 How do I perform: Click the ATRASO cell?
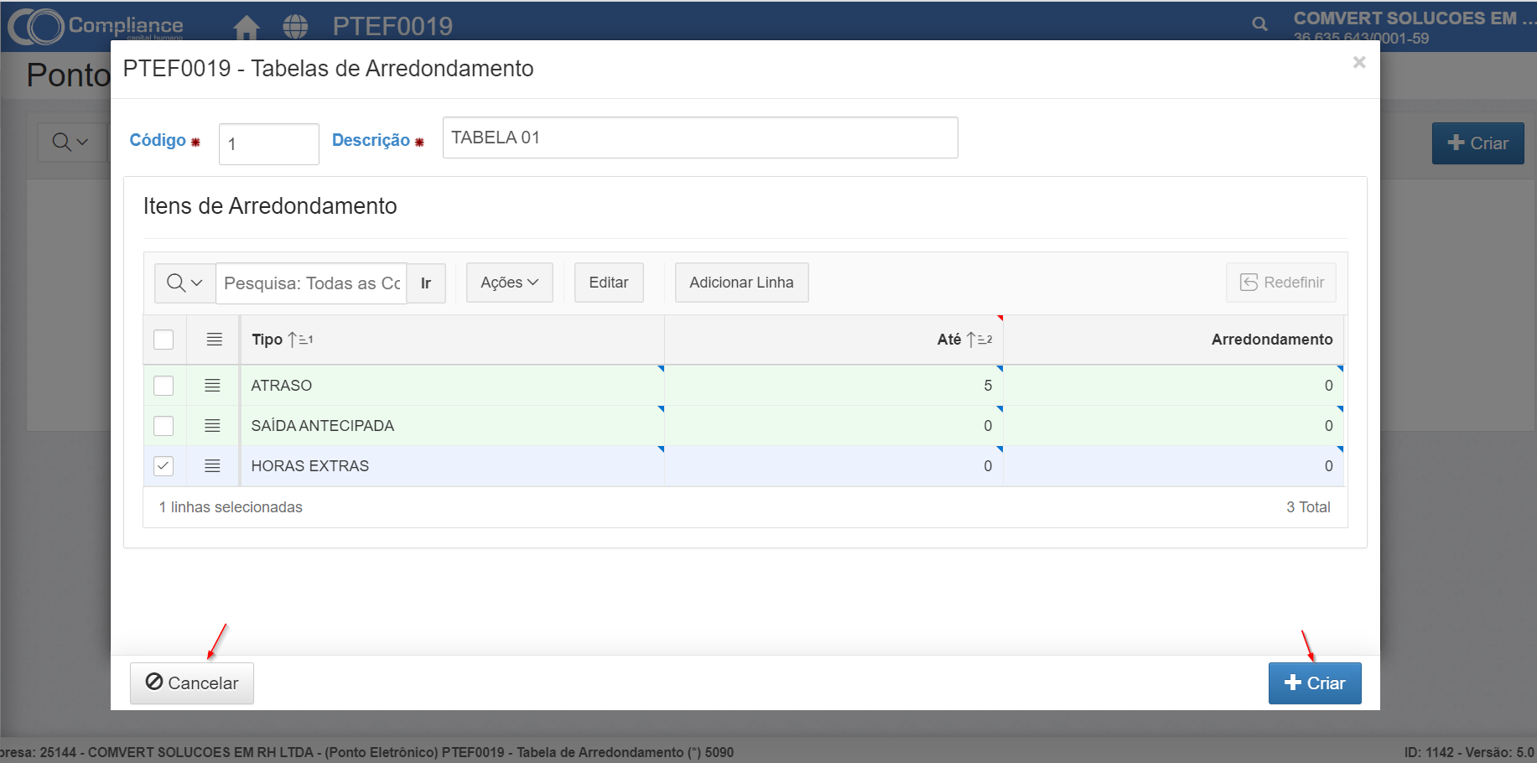[x=453, y=386]
